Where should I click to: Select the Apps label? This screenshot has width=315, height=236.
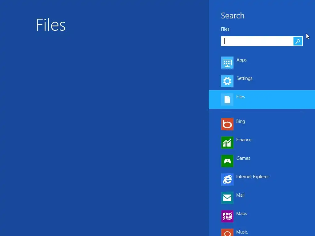tap(241, 60)
